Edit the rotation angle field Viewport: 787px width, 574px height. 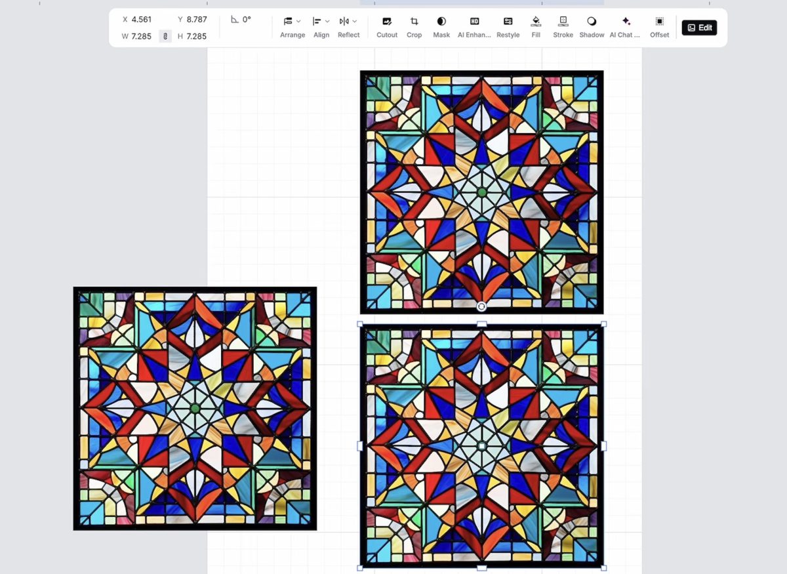[x=241, y=20]
